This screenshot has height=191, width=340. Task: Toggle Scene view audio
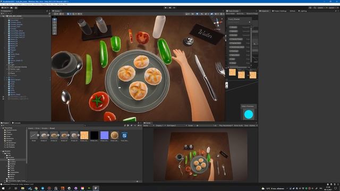pyautogui.click(x=202, y=14)
